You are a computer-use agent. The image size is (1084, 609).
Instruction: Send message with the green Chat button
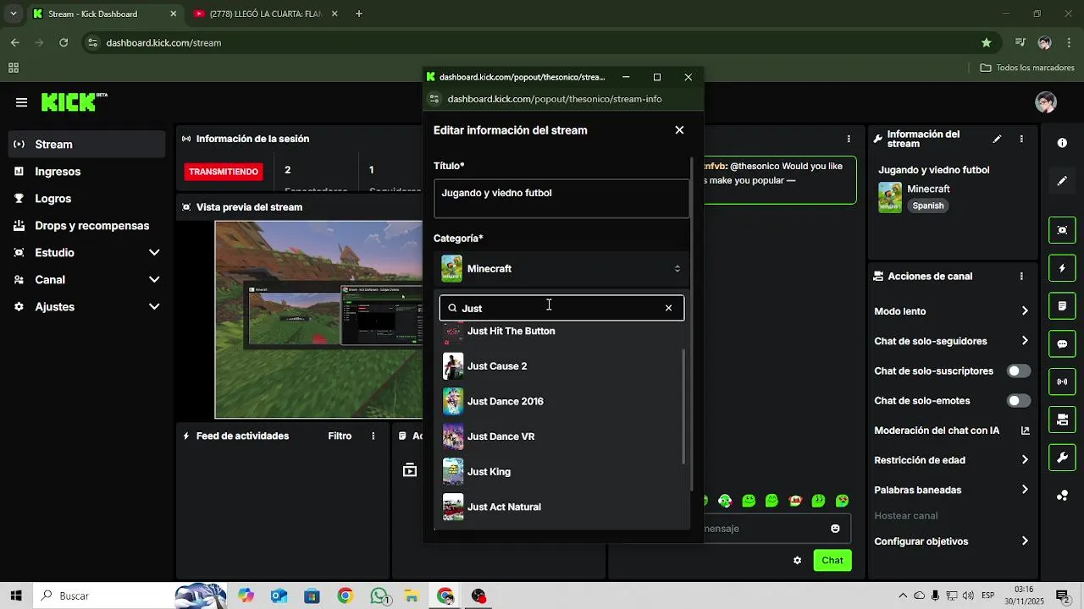(832, 560)
